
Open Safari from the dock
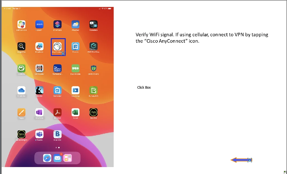click(47, 158)
